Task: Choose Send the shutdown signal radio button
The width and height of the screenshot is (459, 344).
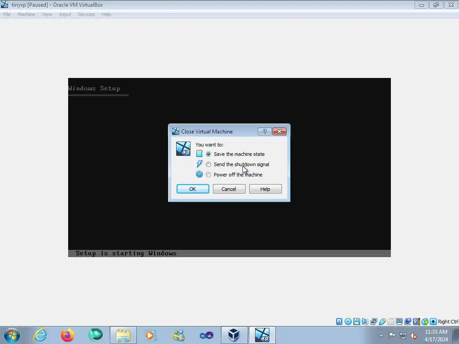Action: (x=208, y=164)
